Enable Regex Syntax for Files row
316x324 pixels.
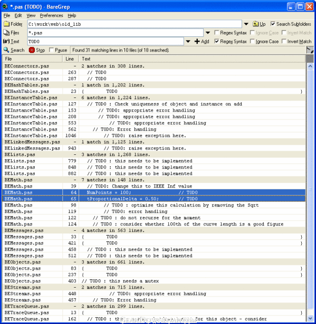pyautogui.click(x=217, y=33)
